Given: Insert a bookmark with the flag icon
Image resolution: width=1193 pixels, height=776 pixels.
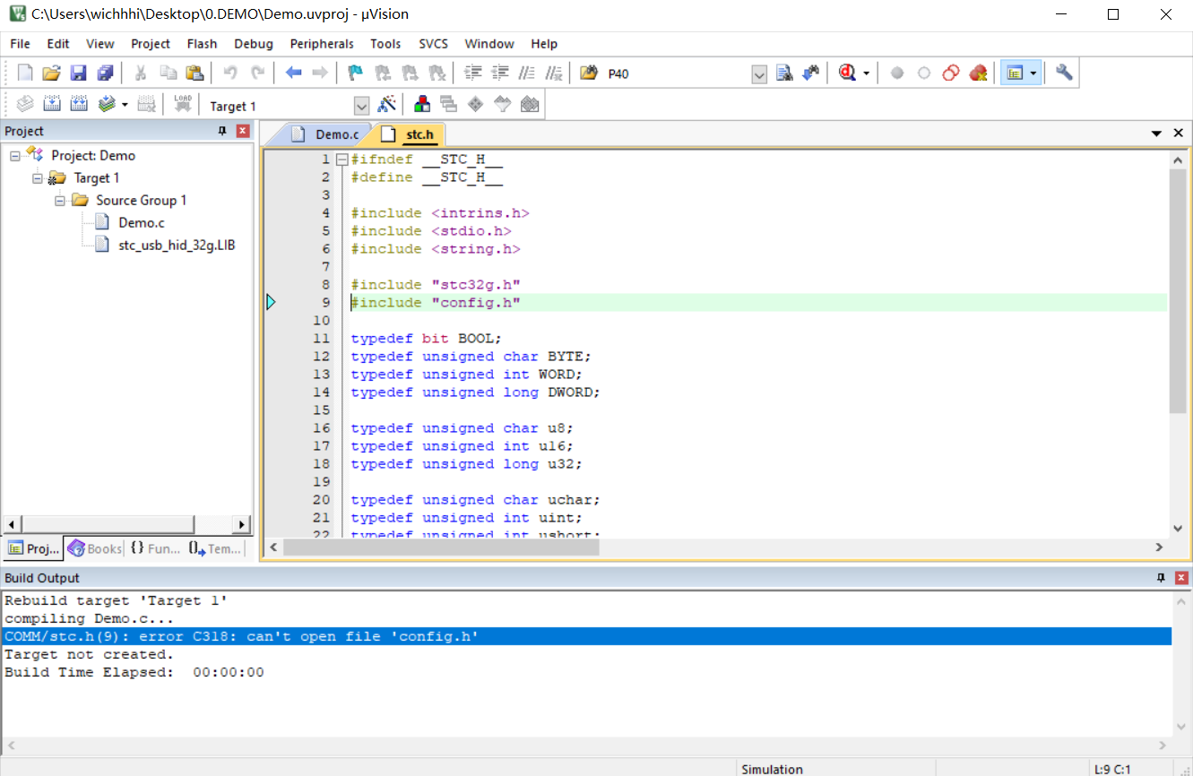Looking at the screenshot, I should [356, 73].
